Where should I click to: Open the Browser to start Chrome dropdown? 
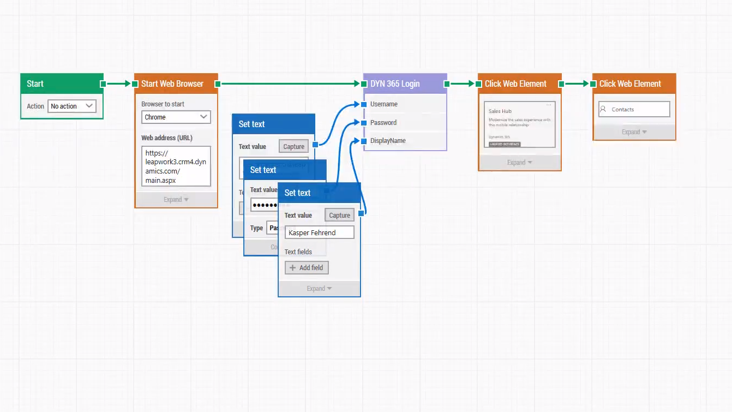(176, 117)
